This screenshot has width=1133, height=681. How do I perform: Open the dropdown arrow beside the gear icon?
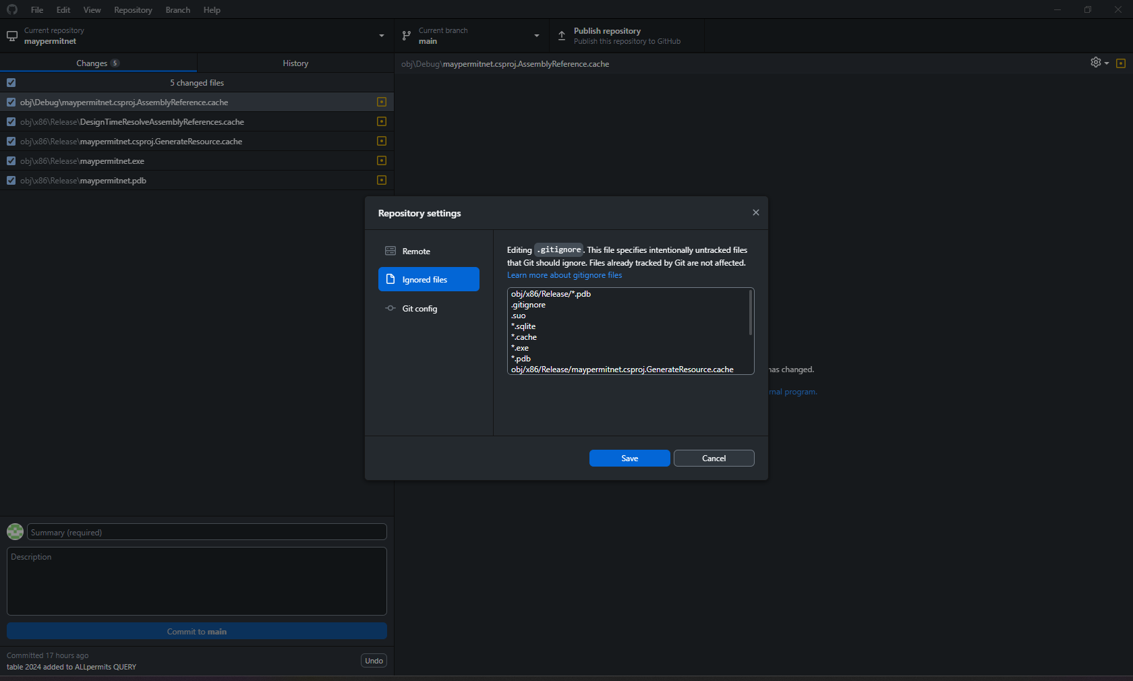(x=1105, y=63)
